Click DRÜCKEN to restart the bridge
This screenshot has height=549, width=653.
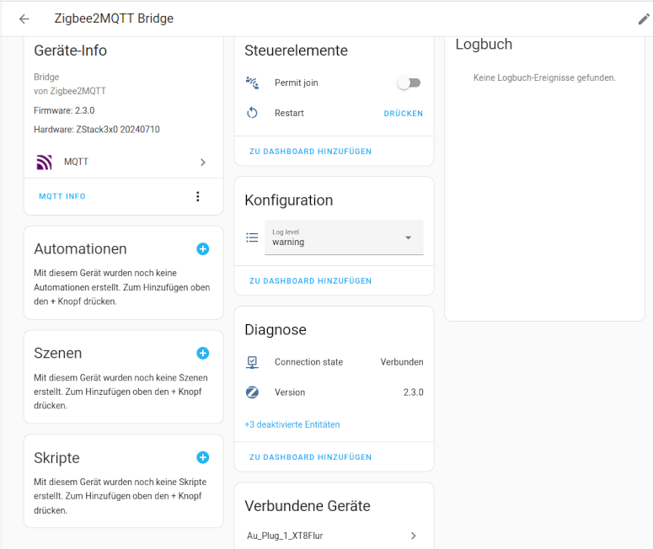pos(403,113)
